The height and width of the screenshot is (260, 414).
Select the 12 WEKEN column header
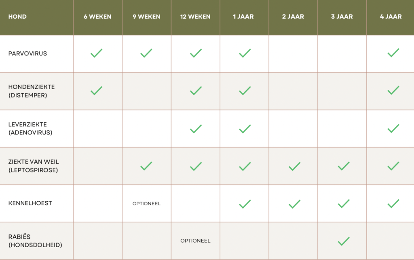(x=195, y=17)
